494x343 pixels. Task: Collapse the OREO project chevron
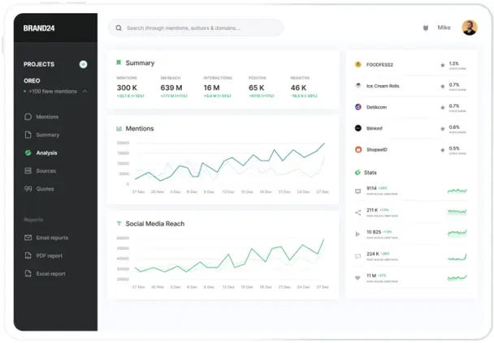tap(85, 92)
